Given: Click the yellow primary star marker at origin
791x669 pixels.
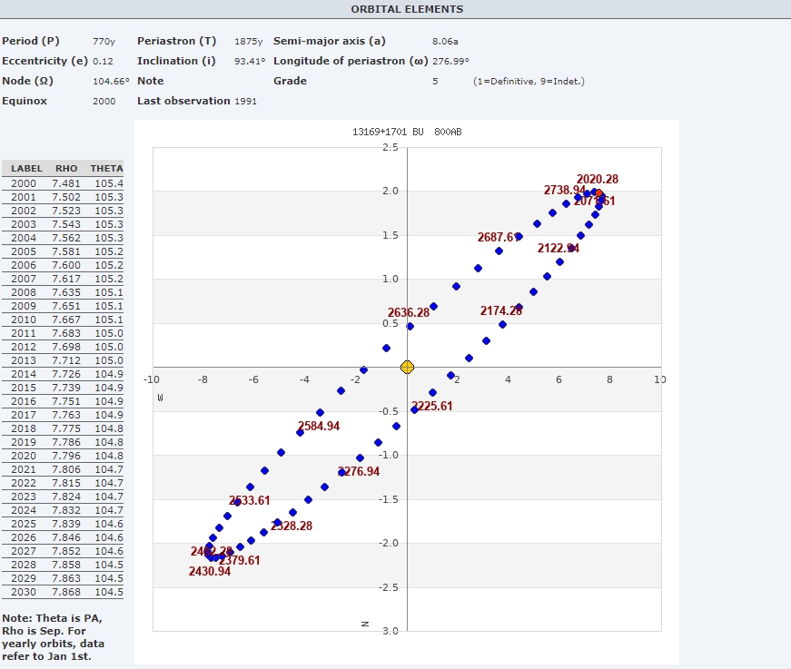Looking at the screenshot, I should tap(407, 367).
